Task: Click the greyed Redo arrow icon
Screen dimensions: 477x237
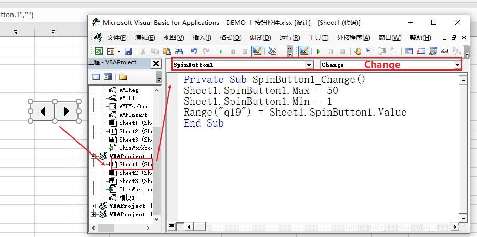Action: (x=206, y=51)
